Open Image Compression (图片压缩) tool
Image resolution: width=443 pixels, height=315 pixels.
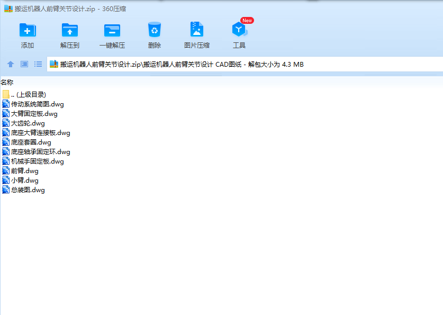point(197,29)
